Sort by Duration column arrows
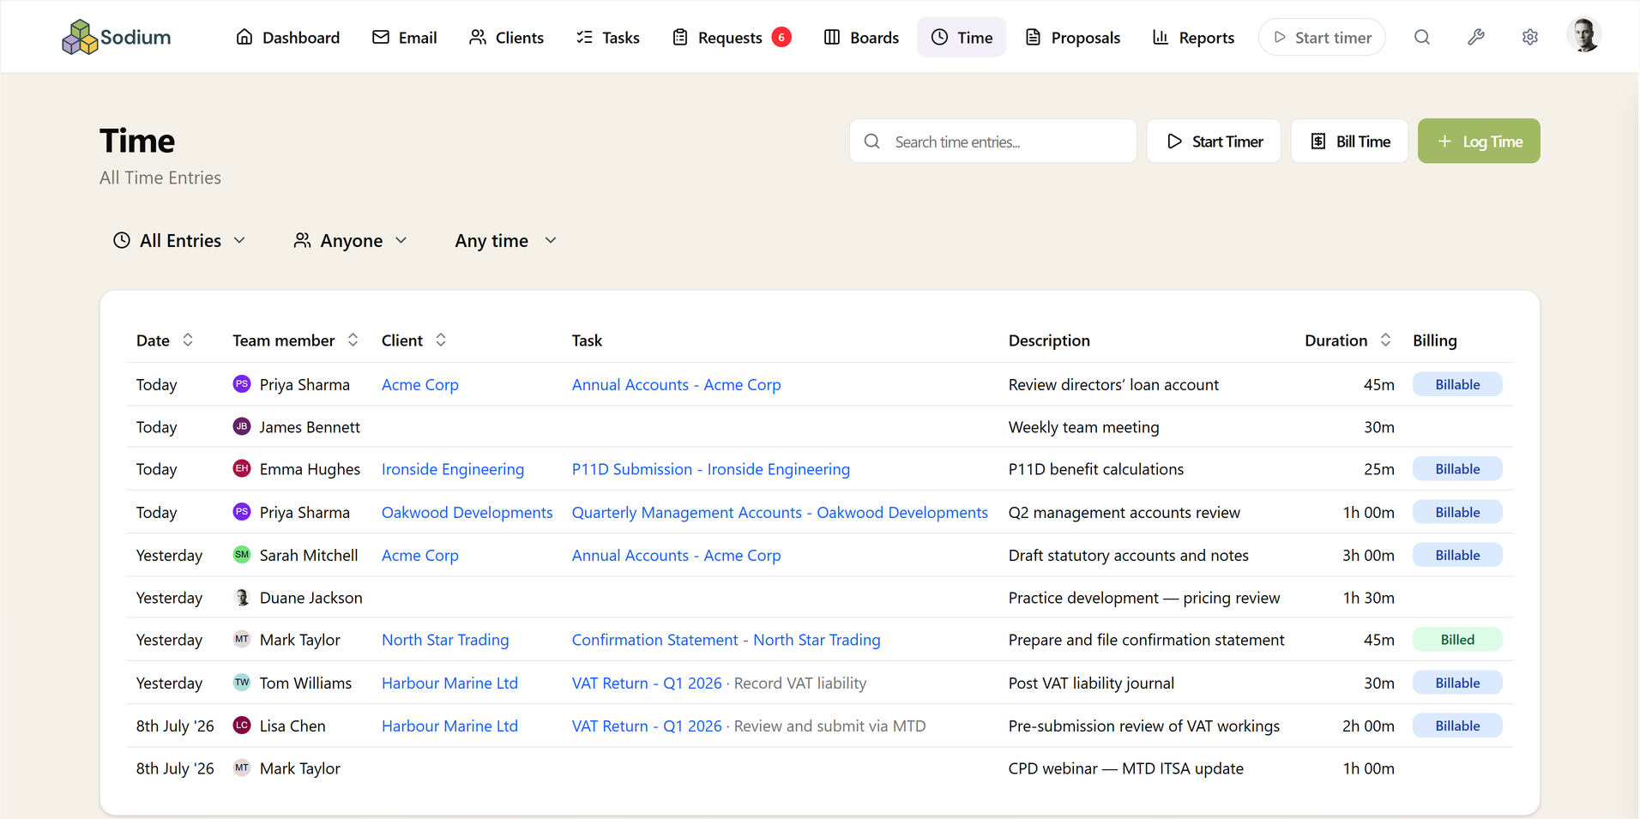Screen dimensions: 1640x819 (1385, 340)
